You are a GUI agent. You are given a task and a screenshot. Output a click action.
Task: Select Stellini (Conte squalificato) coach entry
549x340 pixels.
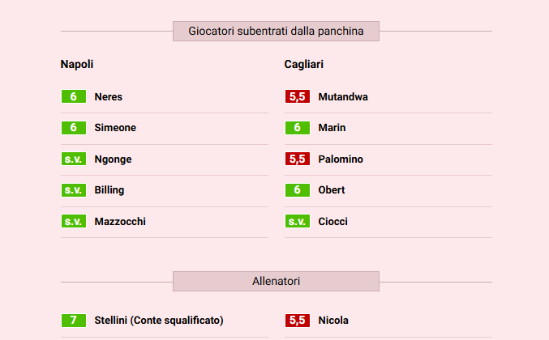click(x=159, y=321)
